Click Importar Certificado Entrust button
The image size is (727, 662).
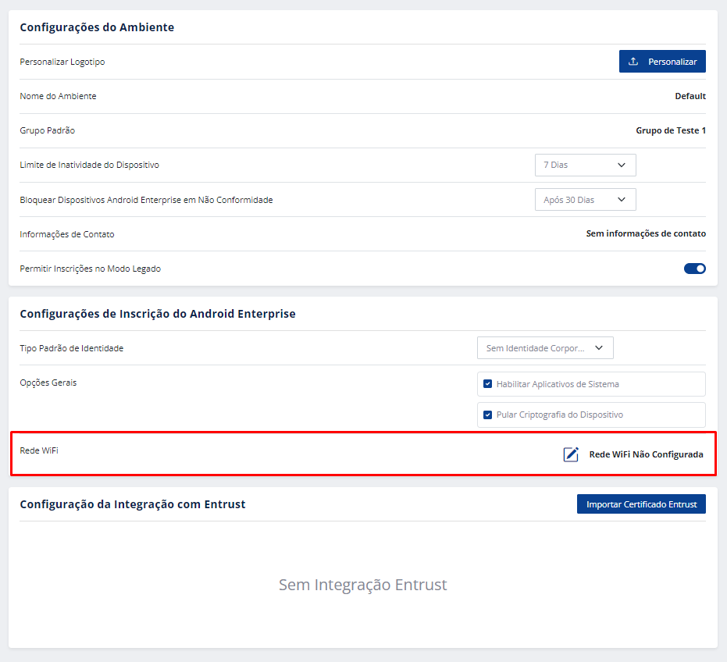(641, 504)
